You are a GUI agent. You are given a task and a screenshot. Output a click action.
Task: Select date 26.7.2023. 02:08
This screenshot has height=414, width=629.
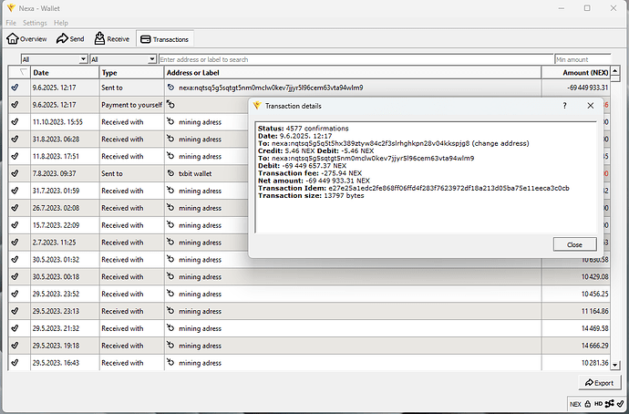coord(56,208)
